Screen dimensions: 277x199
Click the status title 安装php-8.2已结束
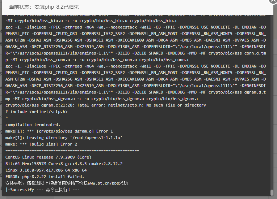pos(56,7)
